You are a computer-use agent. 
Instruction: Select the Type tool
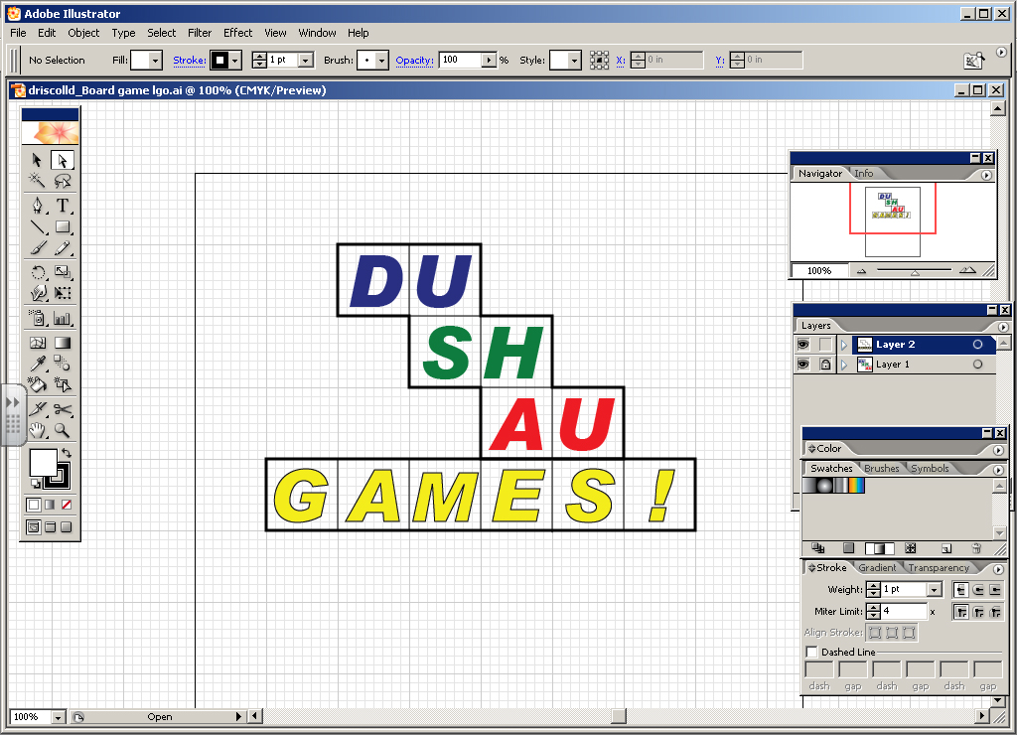pos(62,207)
